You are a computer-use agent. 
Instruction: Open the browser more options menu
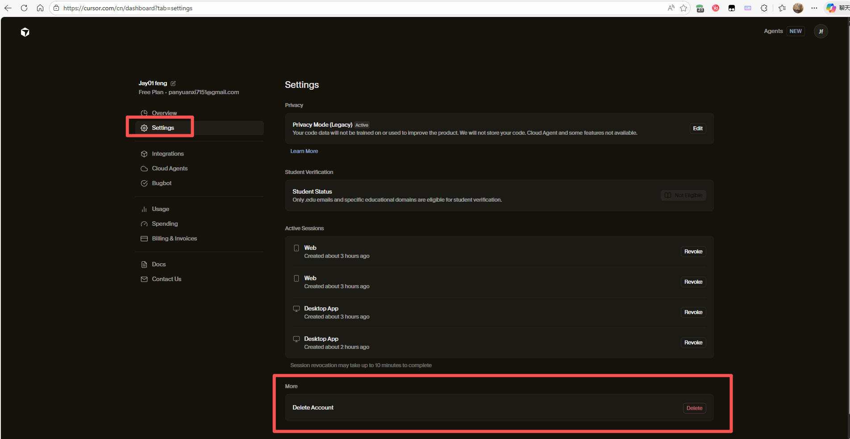[x=814, y=8]
